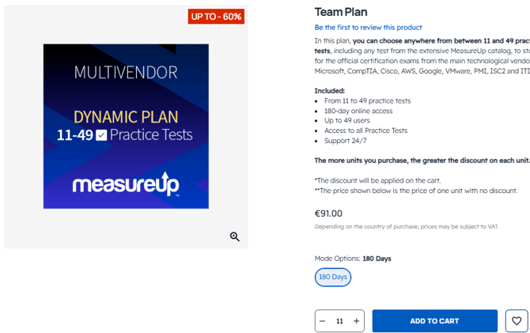Screen dimensions: 530x333
Task: Click the magnifier zoom icon on product image
Action: pos(235,237)
